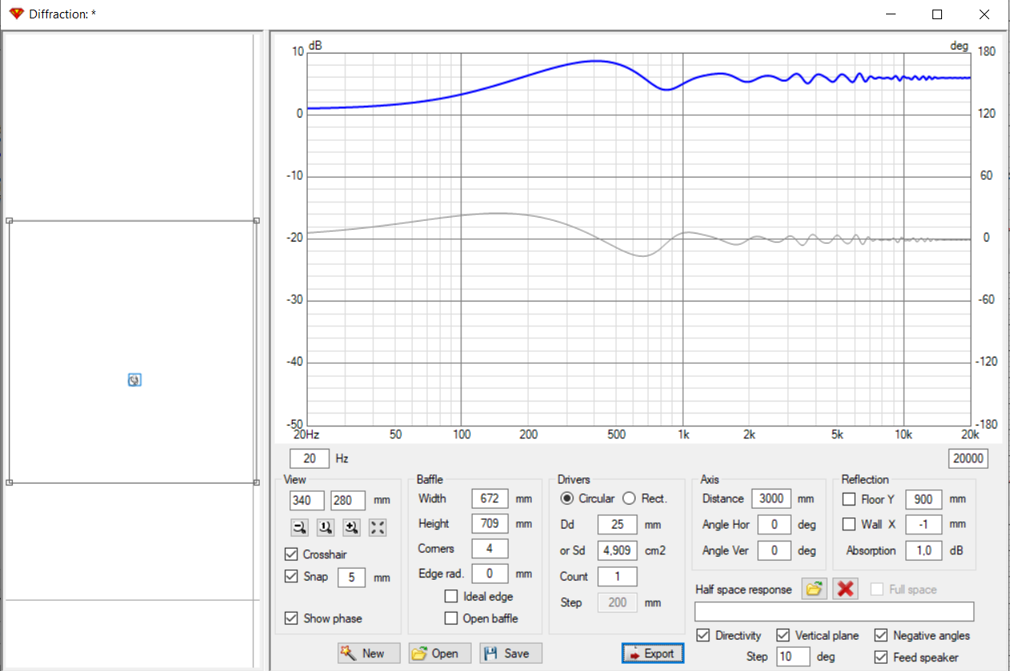Click the Export button
This screenshot has width=1010, height=671.
click(x=653, y=653)
